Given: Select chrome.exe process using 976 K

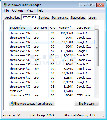Looking at the screenshot, I should coord(51,38).
